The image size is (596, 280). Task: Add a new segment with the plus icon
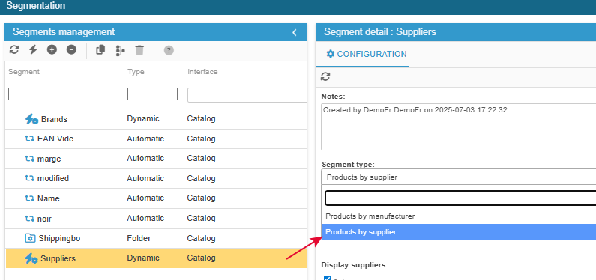pyautogui.click(x=52, y=49)
